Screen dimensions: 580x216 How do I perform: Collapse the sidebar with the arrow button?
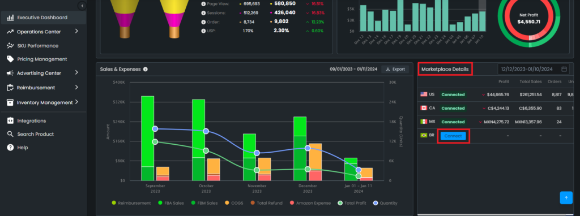coord(82,6)
